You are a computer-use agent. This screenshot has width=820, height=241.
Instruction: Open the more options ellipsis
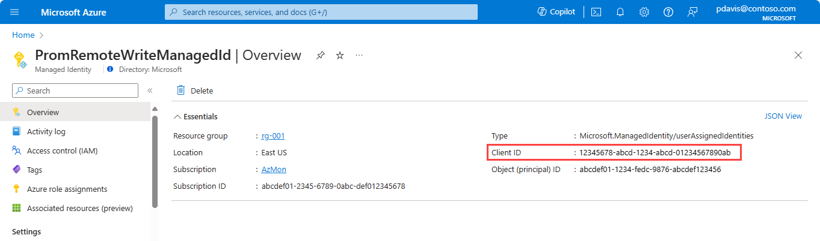click(359, 55)
